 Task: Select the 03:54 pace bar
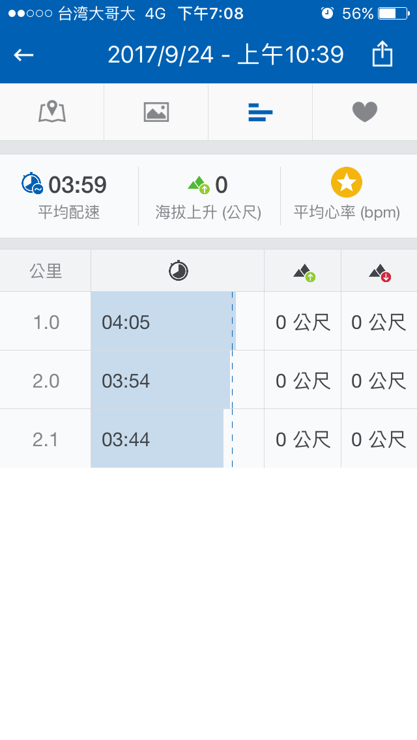(x=160, y=380)
